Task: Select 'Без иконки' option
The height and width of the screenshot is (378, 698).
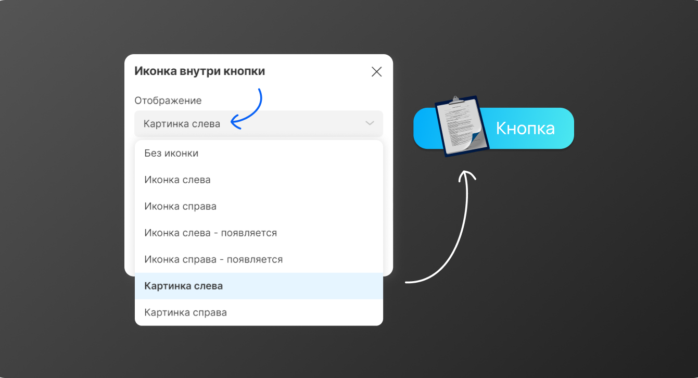Action: coord(259,153)
